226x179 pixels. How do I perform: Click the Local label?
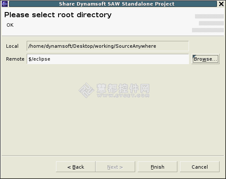(12, 46)
